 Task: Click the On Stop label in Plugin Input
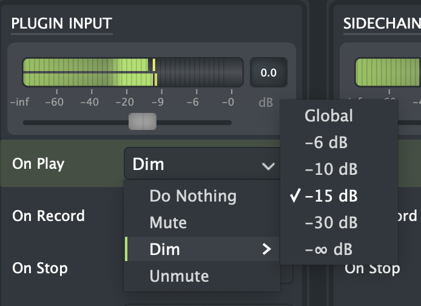click(40, 268)
